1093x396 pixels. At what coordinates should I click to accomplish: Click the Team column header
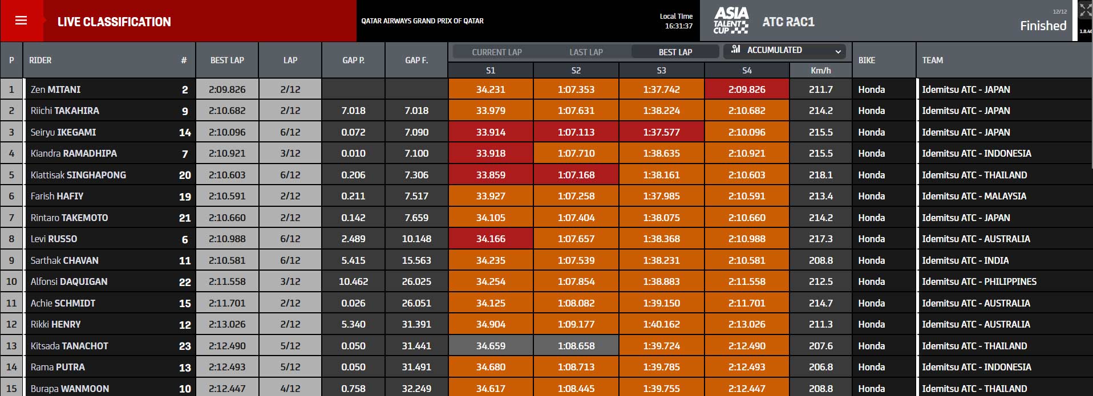[933, 60]
